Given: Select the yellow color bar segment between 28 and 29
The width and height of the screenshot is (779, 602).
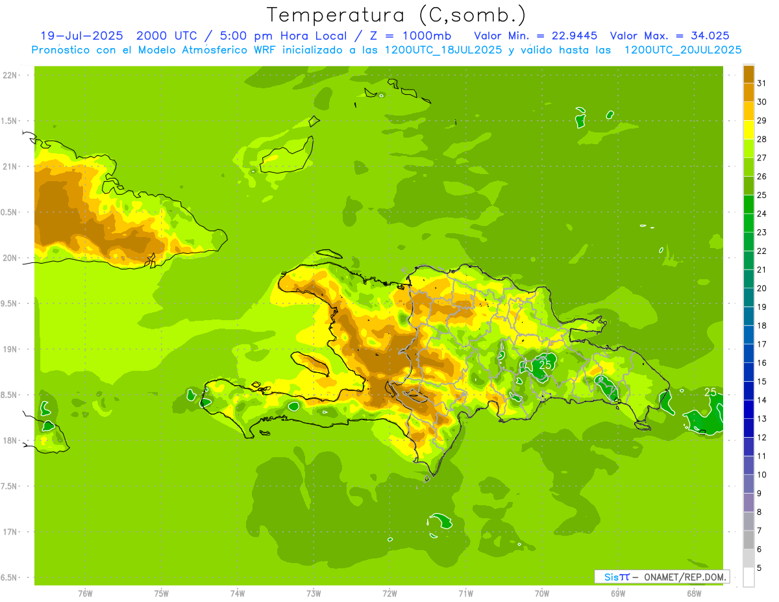Looking at the screenshot, I should coord(748,130).
